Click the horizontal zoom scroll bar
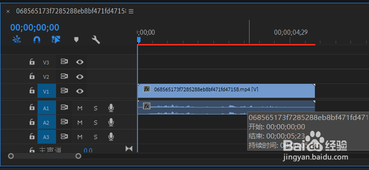The height and width of the screenshot is (170, 369). pos(45,156)
